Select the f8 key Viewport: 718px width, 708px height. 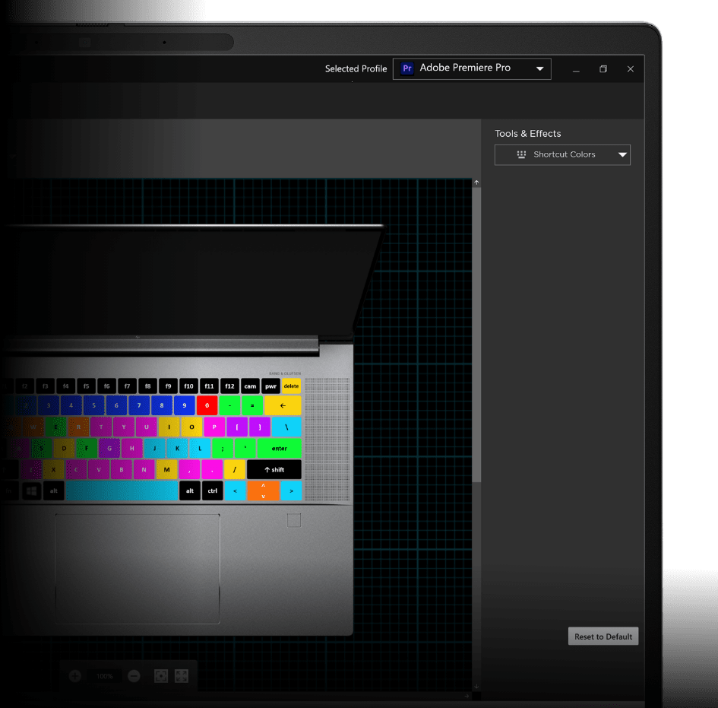coord(148,386)
